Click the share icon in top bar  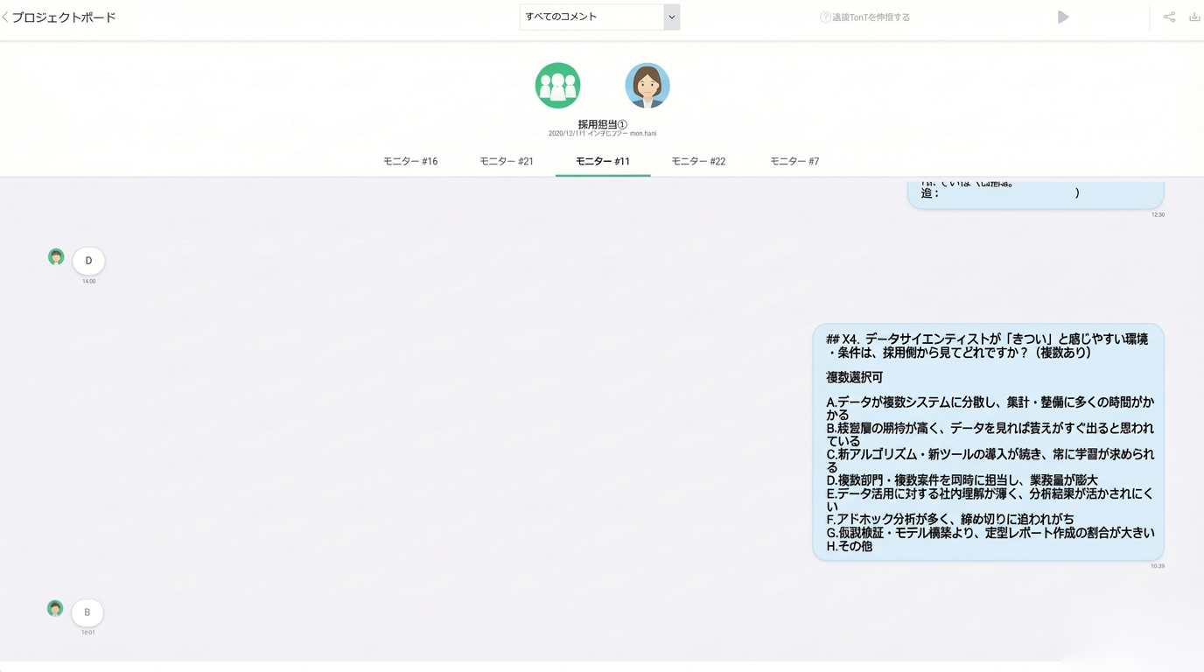point(1169,17)
